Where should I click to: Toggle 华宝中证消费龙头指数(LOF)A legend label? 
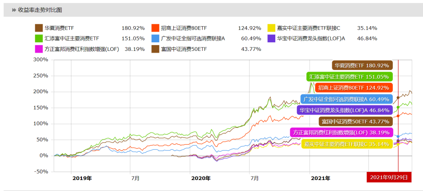click(311, 38)
